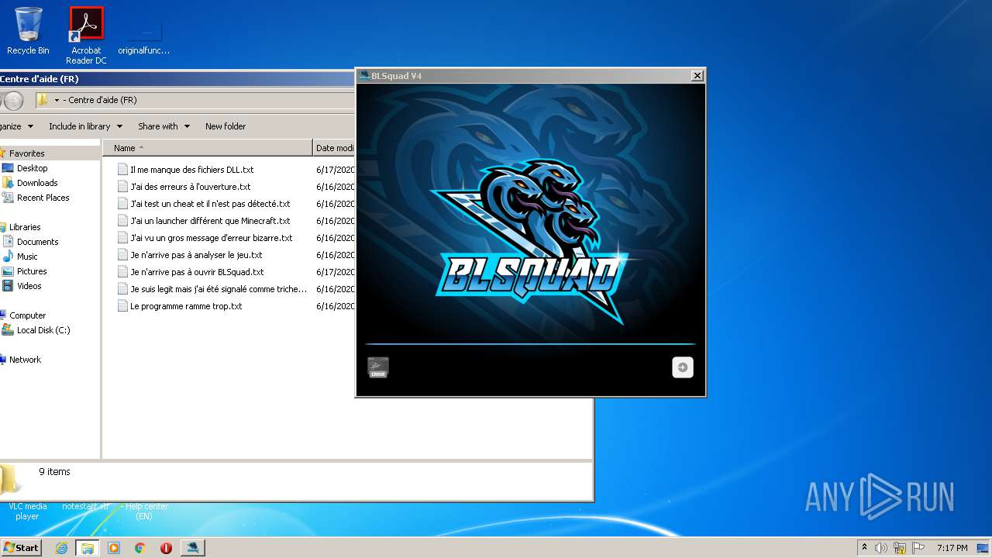Open the Action Center flag icon
992x558 pixels.
tap(918, 548)
